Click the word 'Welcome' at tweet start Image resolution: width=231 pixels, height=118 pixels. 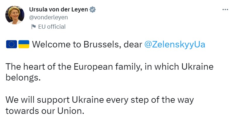tap(48, 45)
